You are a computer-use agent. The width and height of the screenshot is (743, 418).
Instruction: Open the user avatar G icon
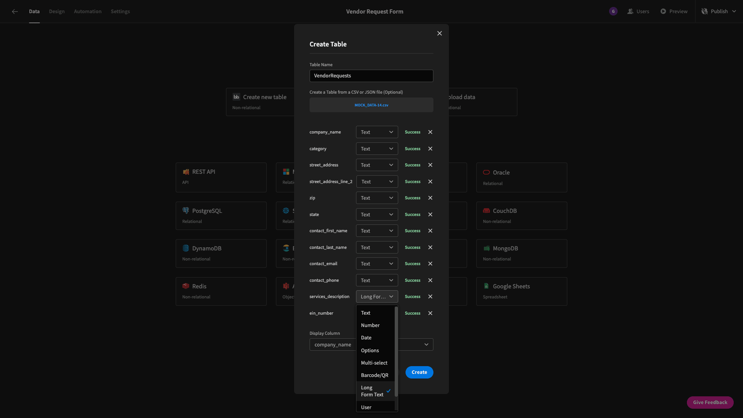[613, 12]
